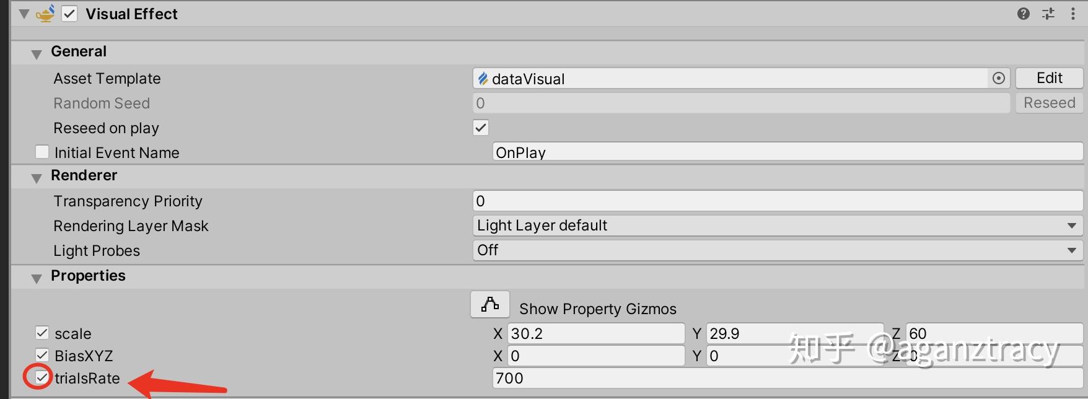Open the Rendering Layer Mask dropdown
This screenshot has width=1088, height=399.
[x=777, y=226]
